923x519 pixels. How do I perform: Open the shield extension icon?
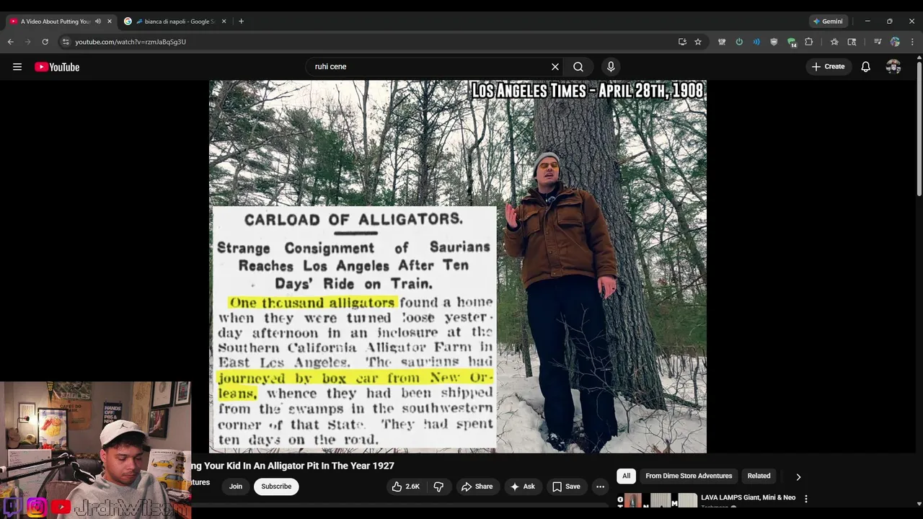(x=774, y=42)
